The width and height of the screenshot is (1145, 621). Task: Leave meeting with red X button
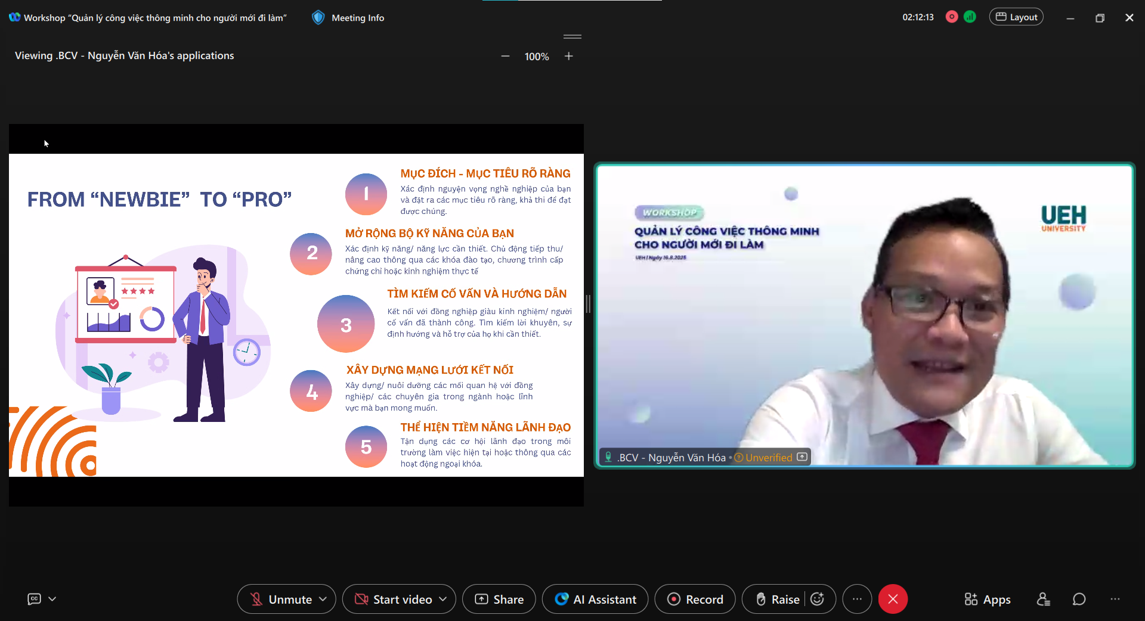pos(893,600)
